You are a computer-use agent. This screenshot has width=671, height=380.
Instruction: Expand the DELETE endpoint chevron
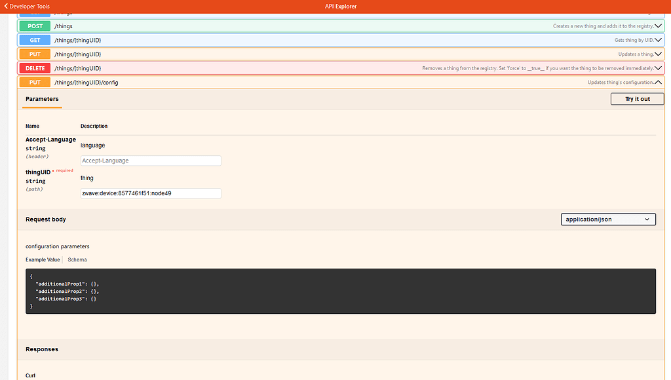pos(657,67)
